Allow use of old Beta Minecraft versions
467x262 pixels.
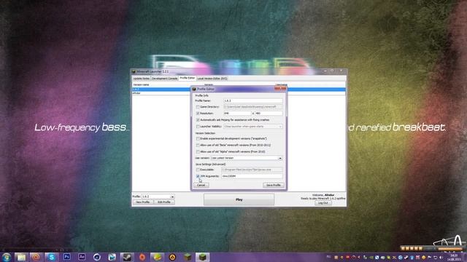coord(198,146)
